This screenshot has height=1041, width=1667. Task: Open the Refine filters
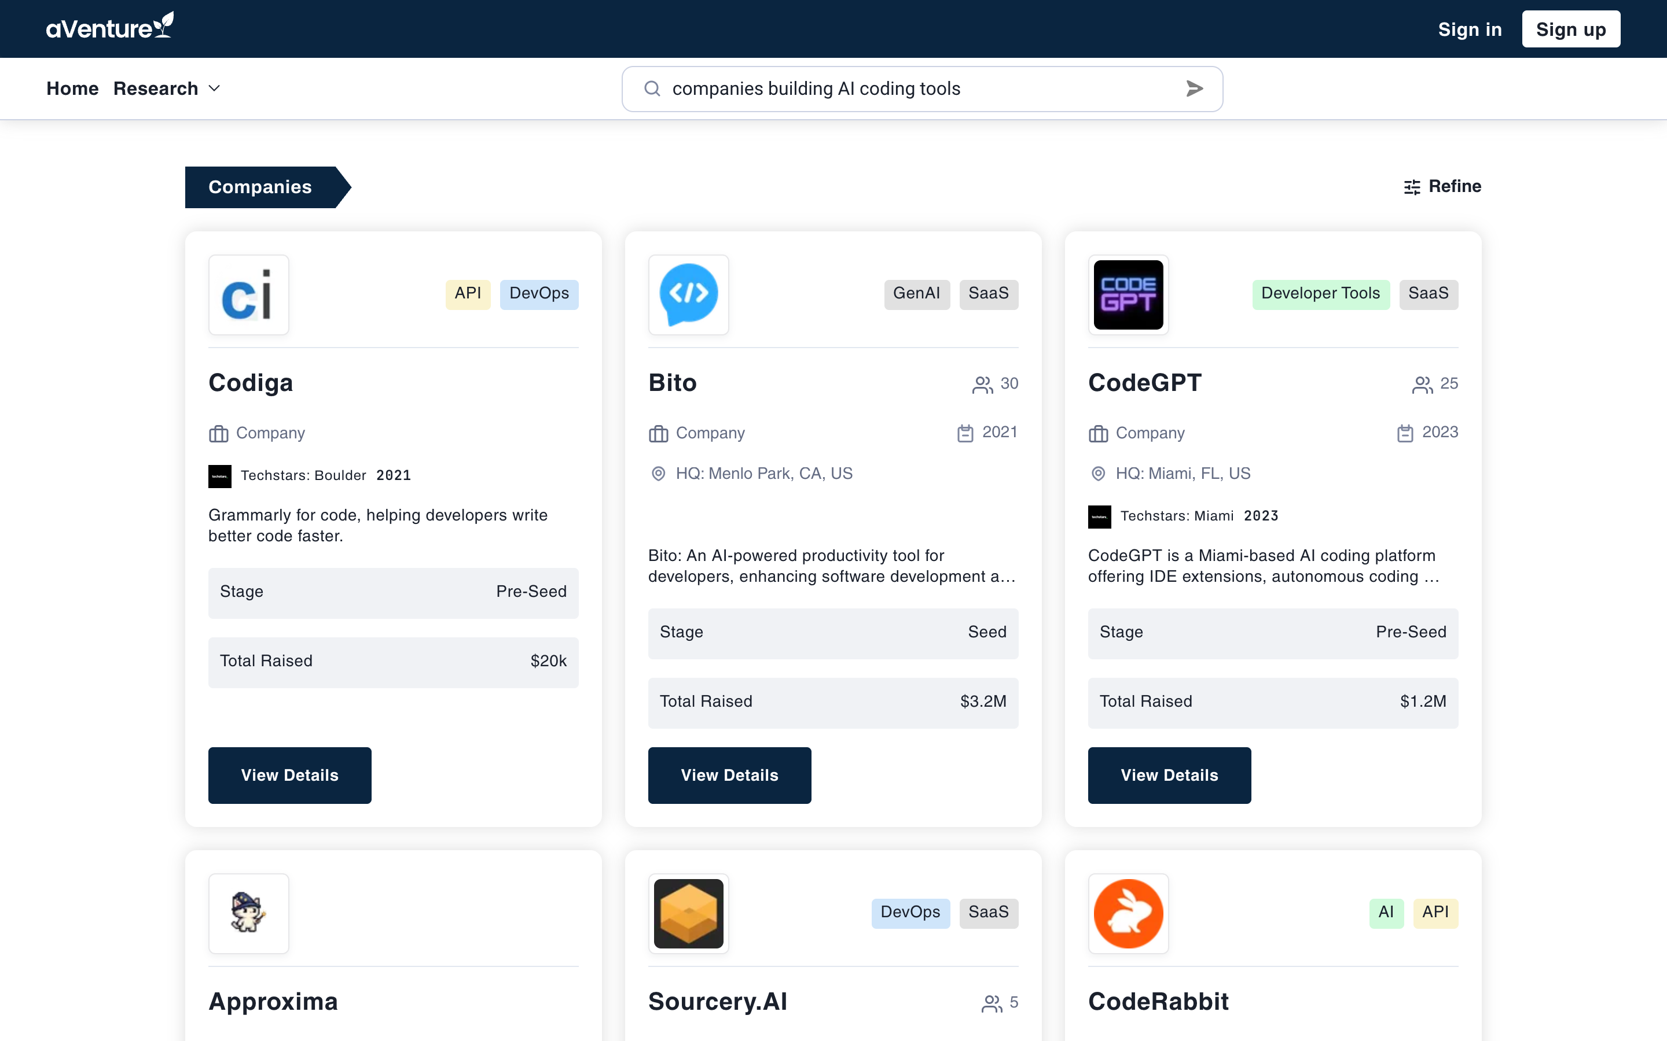(1443, 187)
